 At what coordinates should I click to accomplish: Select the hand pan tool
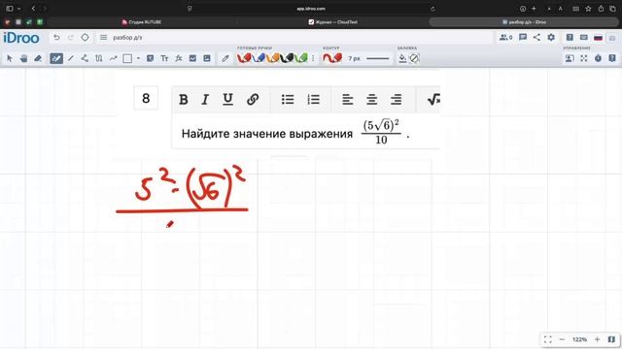tap(23, 58)
